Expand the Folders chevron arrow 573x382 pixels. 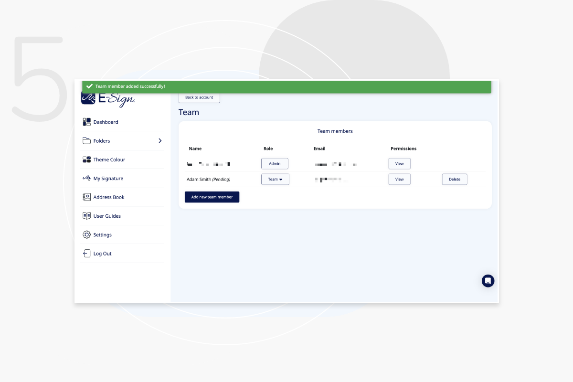[160, 141]
